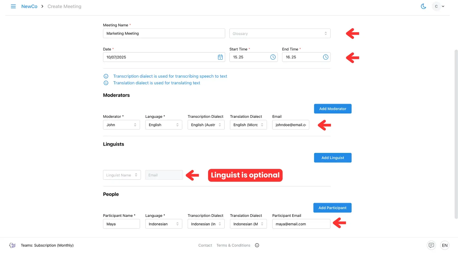Click the audio waveform logo icon
This screenshot has width=458, height=253.
[x=13, y=245]
